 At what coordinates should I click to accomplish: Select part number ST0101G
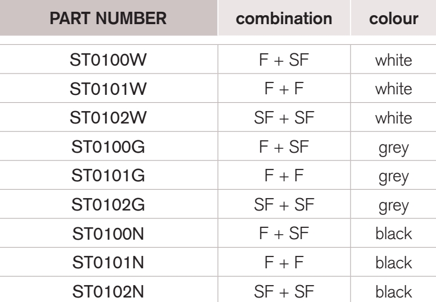click(108, 176)
